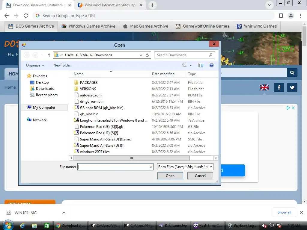The image size is (307, 230).
Task: Click Show all downloads
Action: point(284,212)
